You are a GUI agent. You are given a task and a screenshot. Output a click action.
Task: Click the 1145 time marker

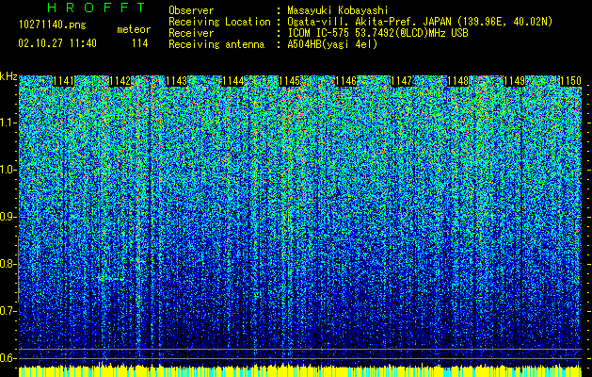(289, 81)
